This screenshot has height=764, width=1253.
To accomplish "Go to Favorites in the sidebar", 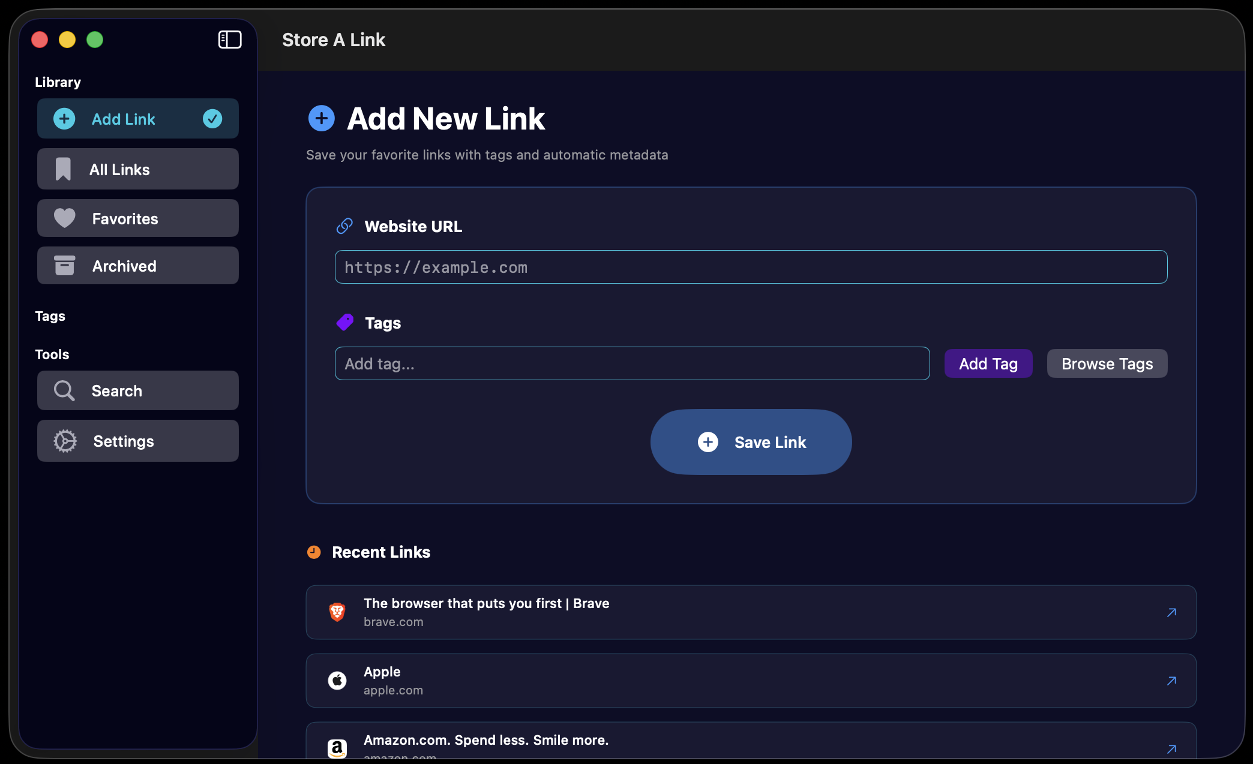I will click(138, 218).
